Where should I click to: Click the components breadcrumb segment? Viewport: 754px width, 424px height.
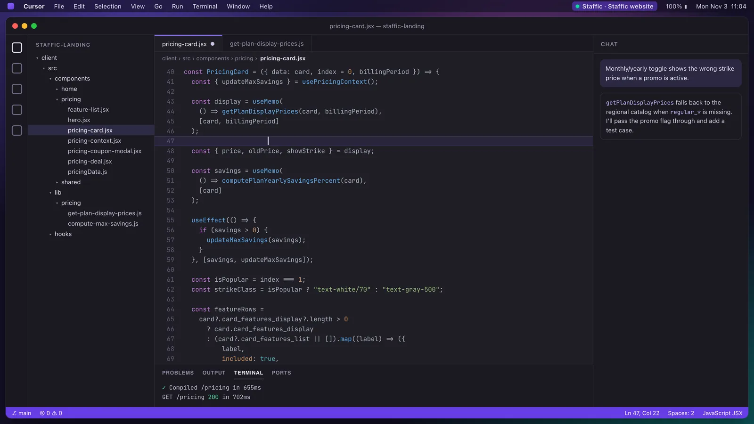[213, 58]
